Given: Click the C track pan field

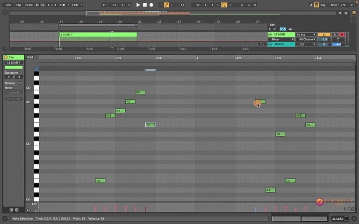Looking at the screenshot, I should click(x=338, y=39).
